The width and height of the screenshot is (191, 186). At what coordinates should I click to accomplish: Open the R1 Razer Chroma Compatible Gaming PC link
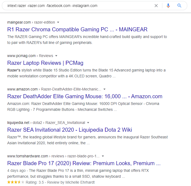77,29
